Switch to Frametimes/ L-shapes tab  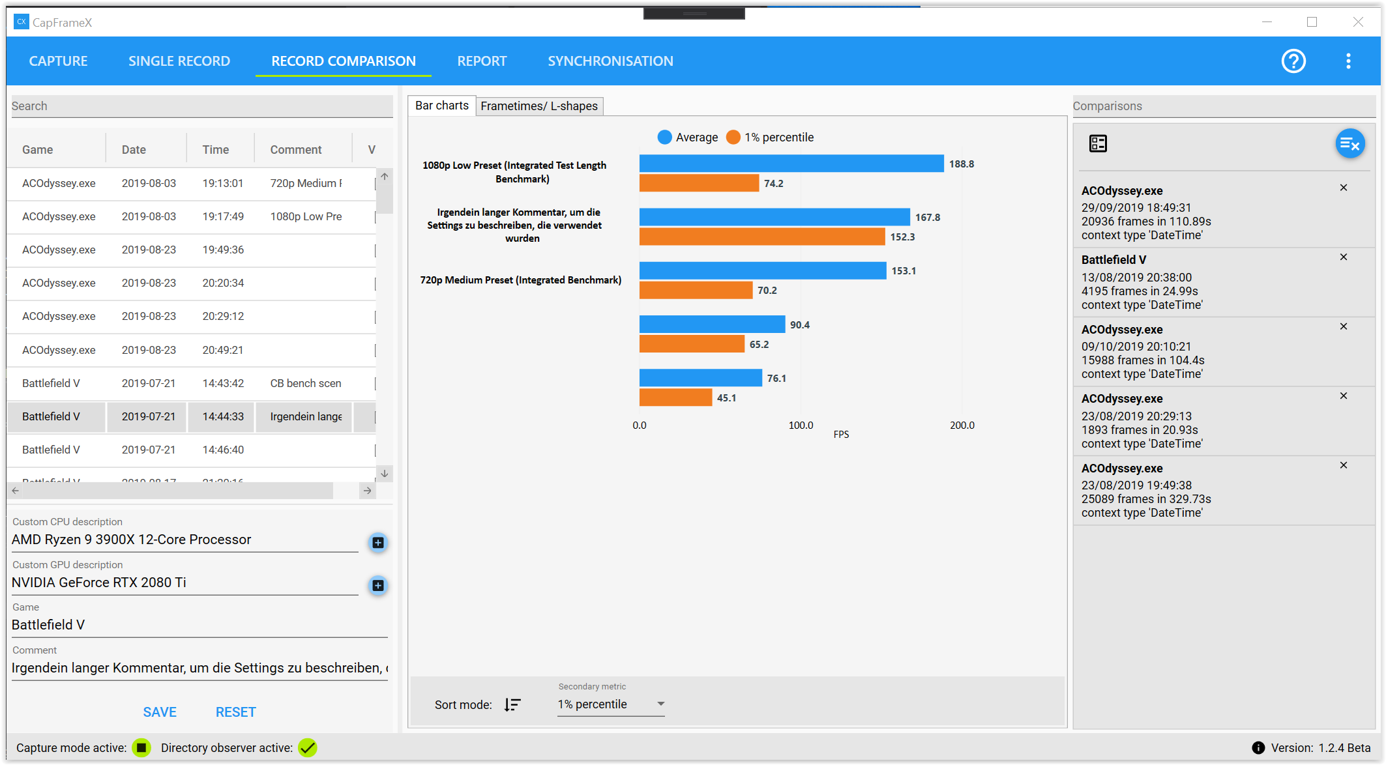tap(539, 106)
